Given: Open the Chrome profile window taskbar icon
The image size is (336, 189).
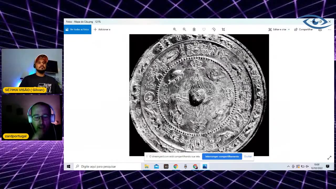Looking at the screenshot, I should point(195,166).
